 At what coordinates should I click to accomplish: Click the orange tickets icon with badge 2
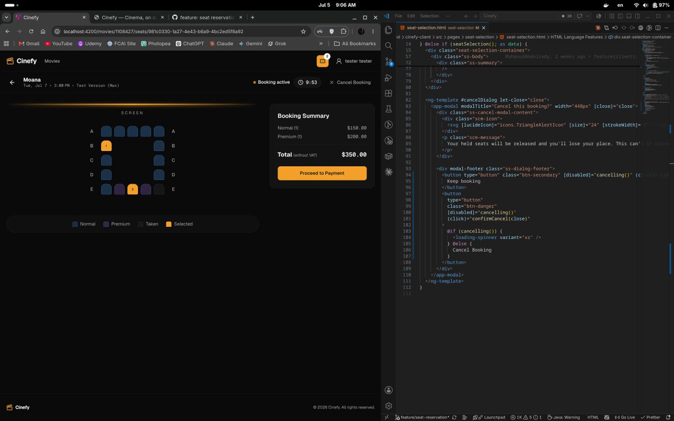point(322,61)
